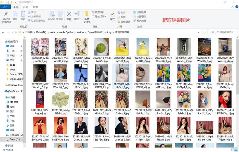Click the Copy icon in ribbon

pos(15,14)
